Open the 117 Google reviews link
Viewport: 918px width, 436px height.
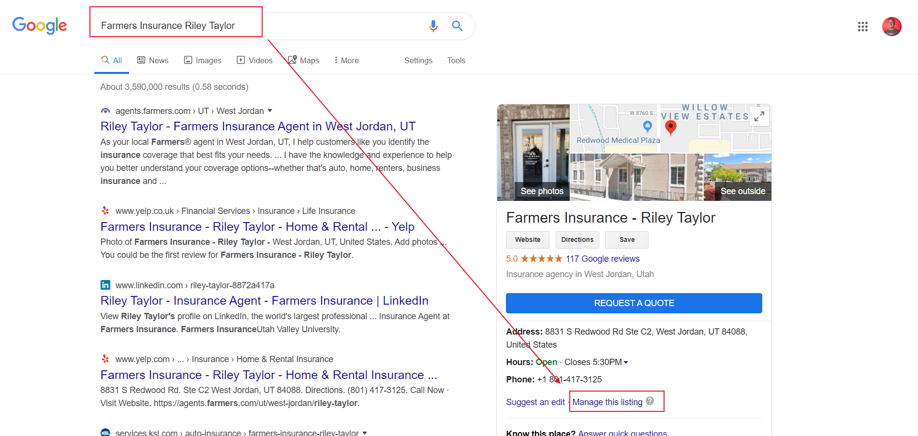pyautogui.click(x=603, y=259)
